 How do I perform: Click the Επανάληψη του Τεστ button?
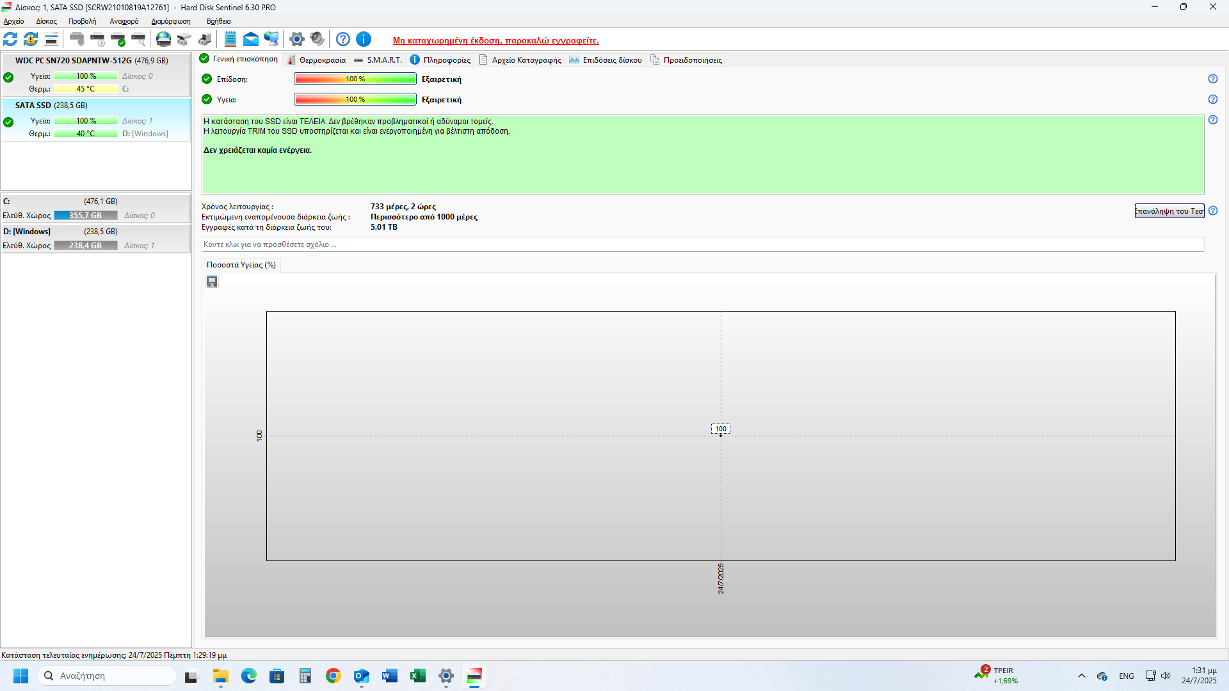(1169, 211)
